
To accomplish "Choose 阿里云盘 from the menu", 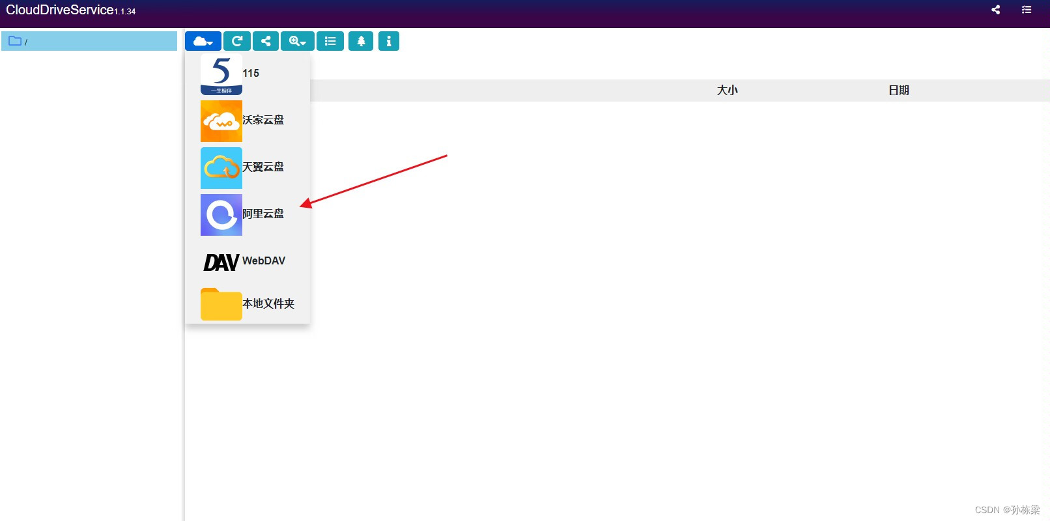I will pos(263,214).
